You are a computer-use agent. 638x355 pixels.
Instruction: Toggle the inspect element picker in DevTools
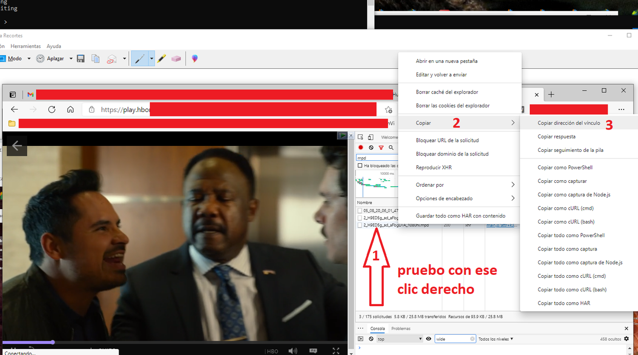tap(361, 137)
